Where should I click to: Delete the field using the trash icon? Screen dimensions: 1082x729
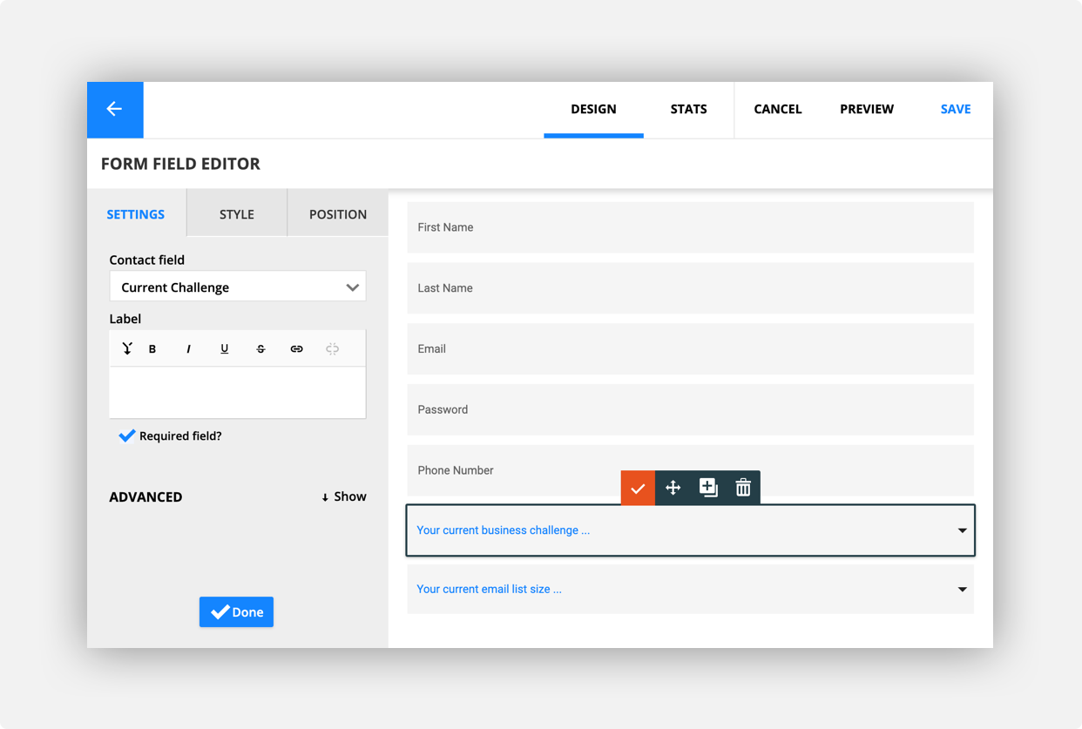coord(742,488)
